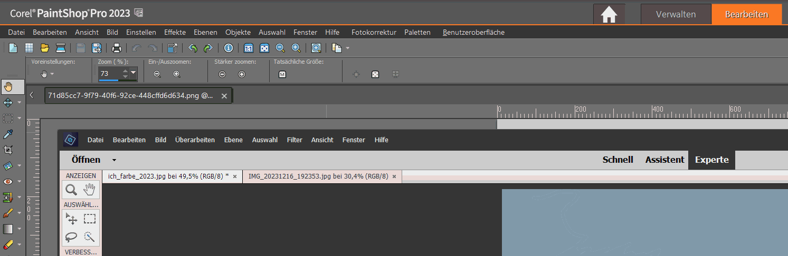The image size is (788, 256).
Task: Click Stärker zoomen minus button
Action: 222,74
